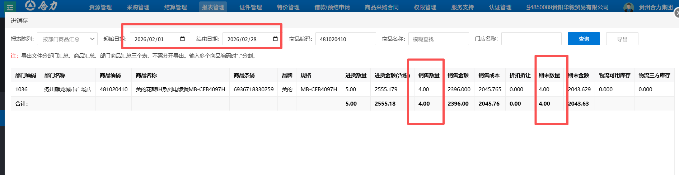Click the green hamburger menu icon
Screen dimensions: 679x175
coord(10,7)
